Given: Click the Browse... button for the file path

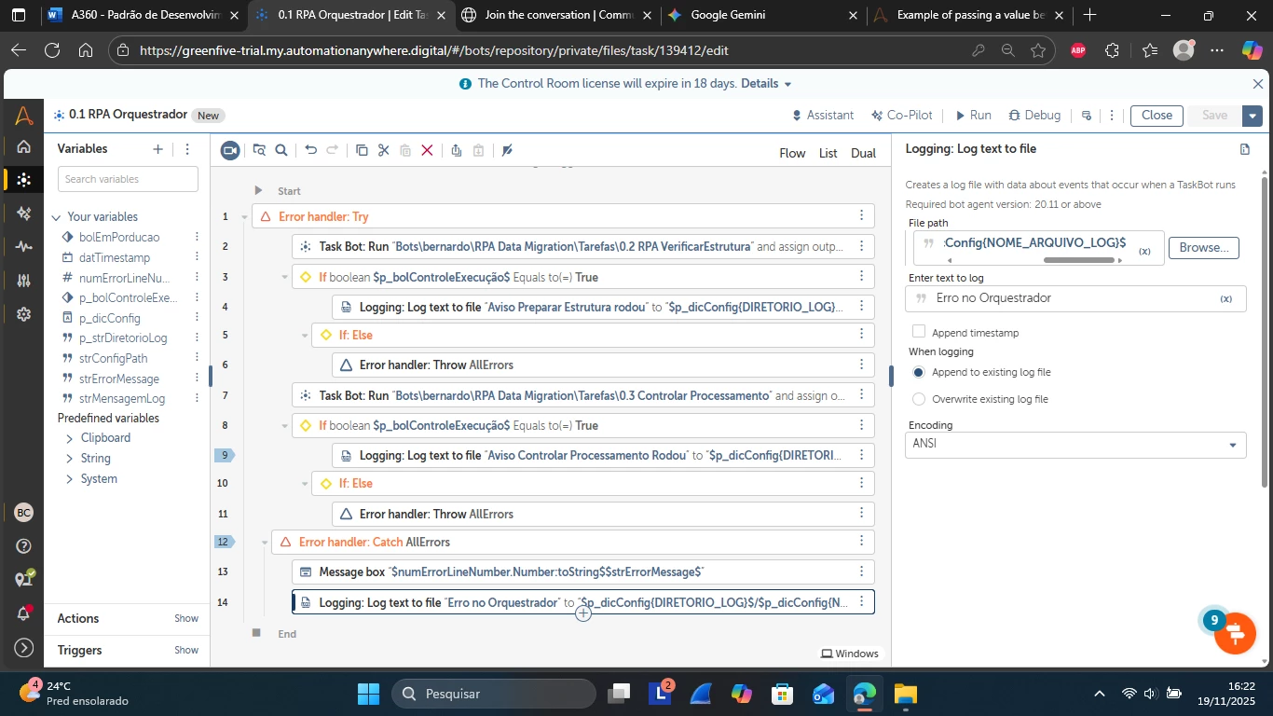Looking at the screenshot, I should tap(1204, 248).
